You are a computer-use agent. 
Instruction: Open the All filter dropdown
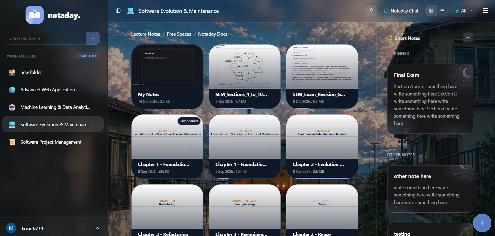coord(463,11)
